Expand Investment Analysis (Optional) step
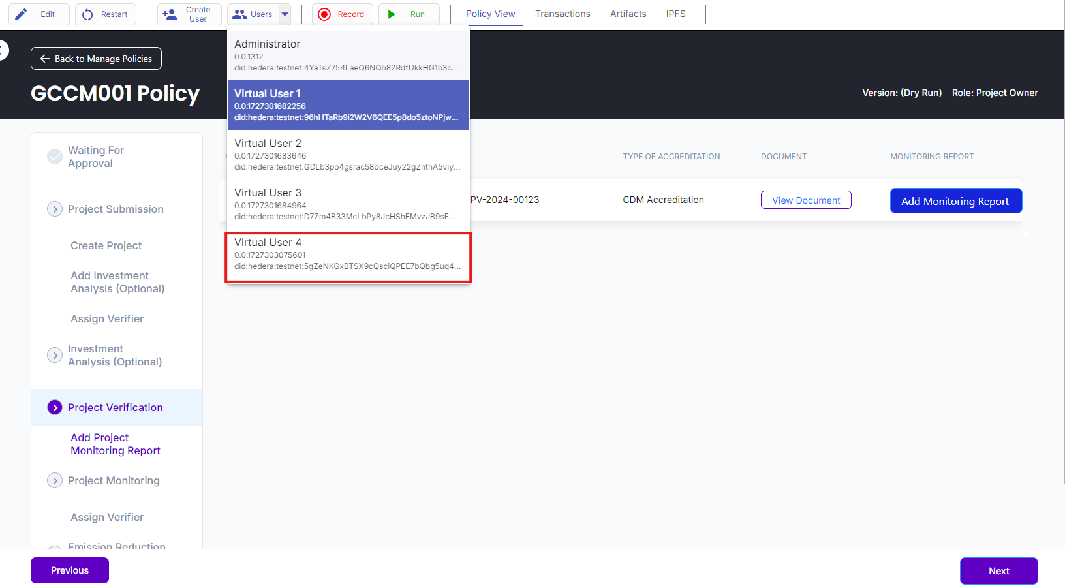The height and width of the screenshot is (588, 1065). pos(55,355)
